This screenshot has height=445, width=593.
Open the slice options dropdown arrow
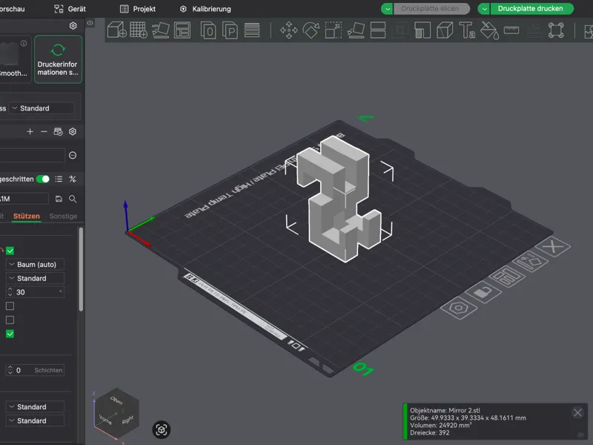[387, 9]
